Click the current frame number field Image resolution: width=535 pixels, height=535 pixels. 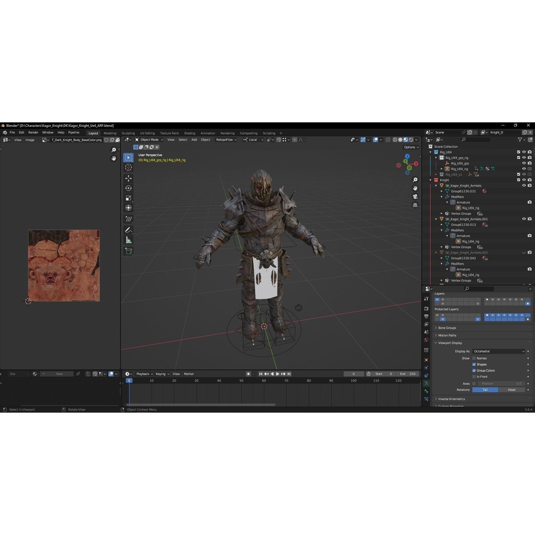[x=354, y=374]
